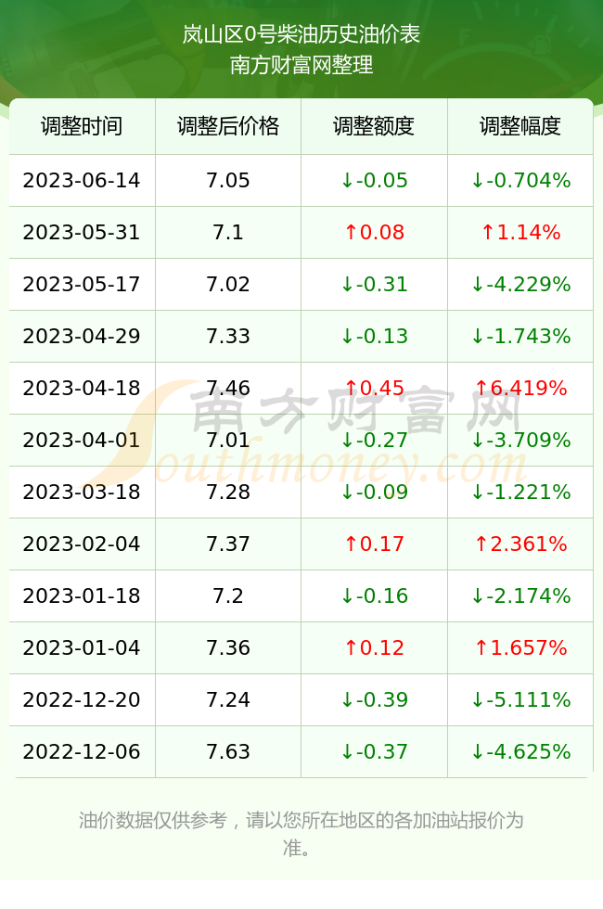
Task: Select the 2023-03-18 date cell
Action: point(82,493)
